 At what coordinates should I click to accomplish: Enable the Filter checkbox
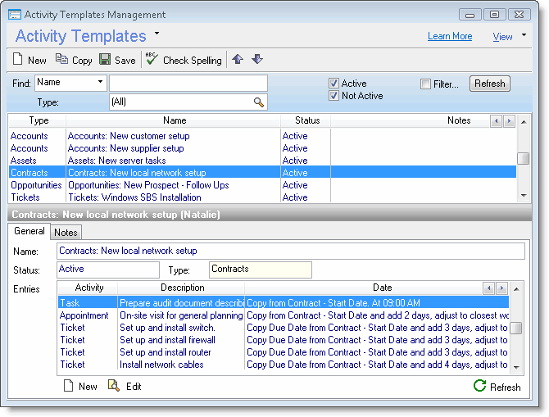[425, 84]
